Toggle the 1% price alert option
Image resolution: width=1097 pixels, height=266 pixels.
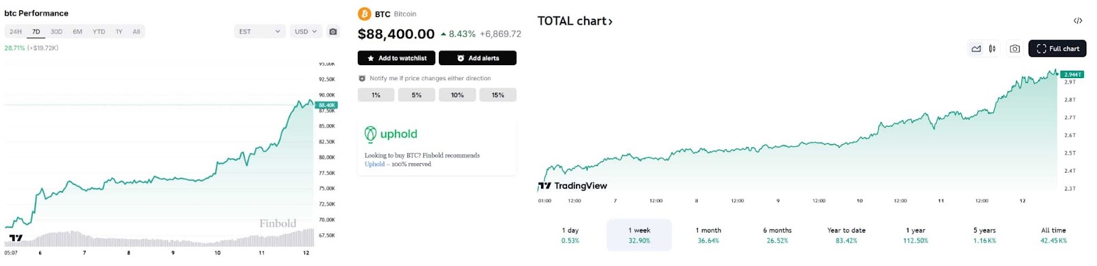tap(376, 95)
